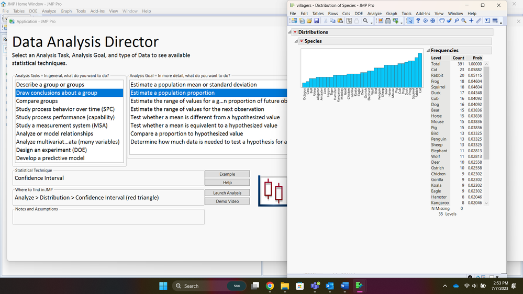Open Word from taskbar
523x294 pixels.
coord(344,286)
